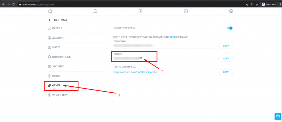Open notifications bell in top navigation
282x122 pixels.
(x=95, y=11)
